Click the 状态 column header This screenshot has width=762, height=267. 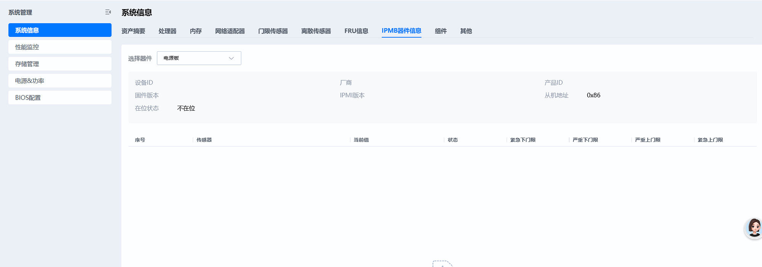[453, 140]
